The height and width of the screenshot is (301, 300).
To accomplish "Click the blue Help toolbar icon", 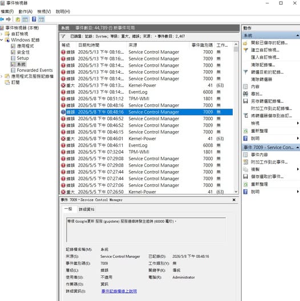I will (34, 19).
